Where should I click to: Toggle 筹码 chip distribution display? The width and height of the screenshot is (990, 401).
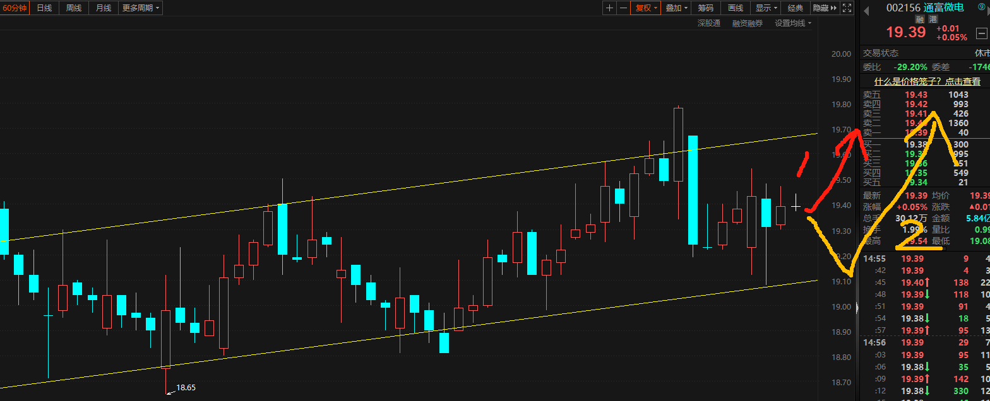pos(706,8)
